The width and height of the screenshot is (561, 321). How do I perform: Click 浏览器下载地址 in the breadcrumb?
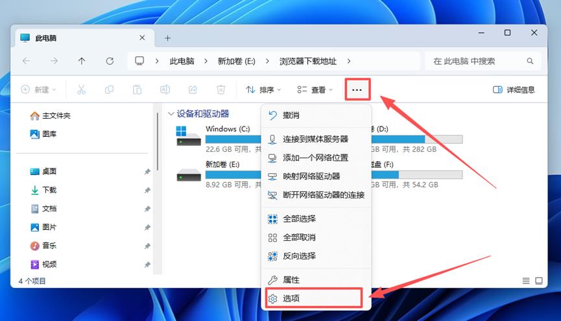tap(307, 61)
